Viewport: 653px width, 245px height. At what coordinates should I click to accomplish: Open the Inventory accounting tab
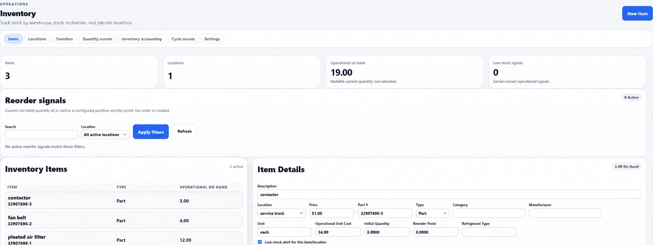pos(142,39)
